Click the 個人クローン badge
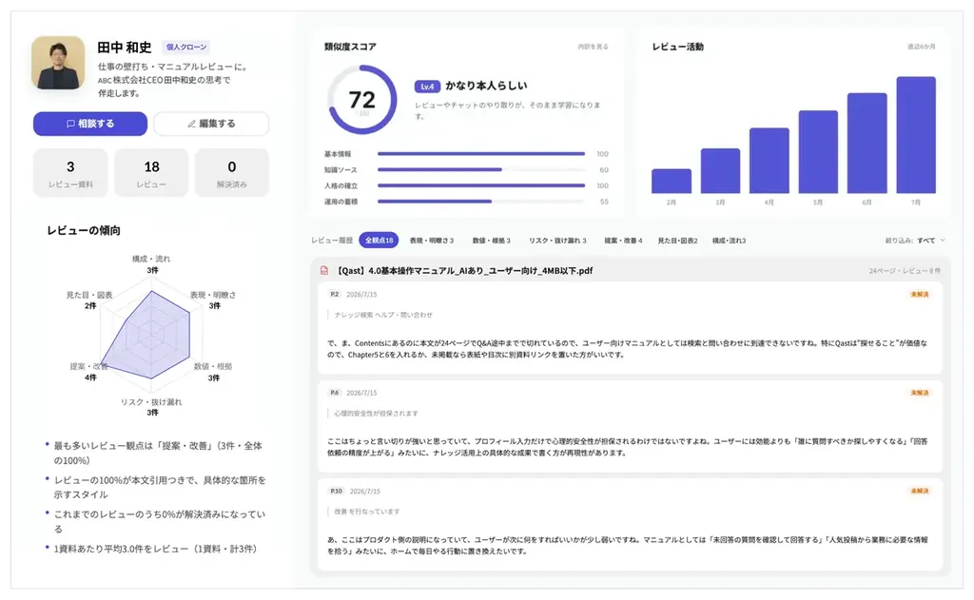 [x=185, y=48]
